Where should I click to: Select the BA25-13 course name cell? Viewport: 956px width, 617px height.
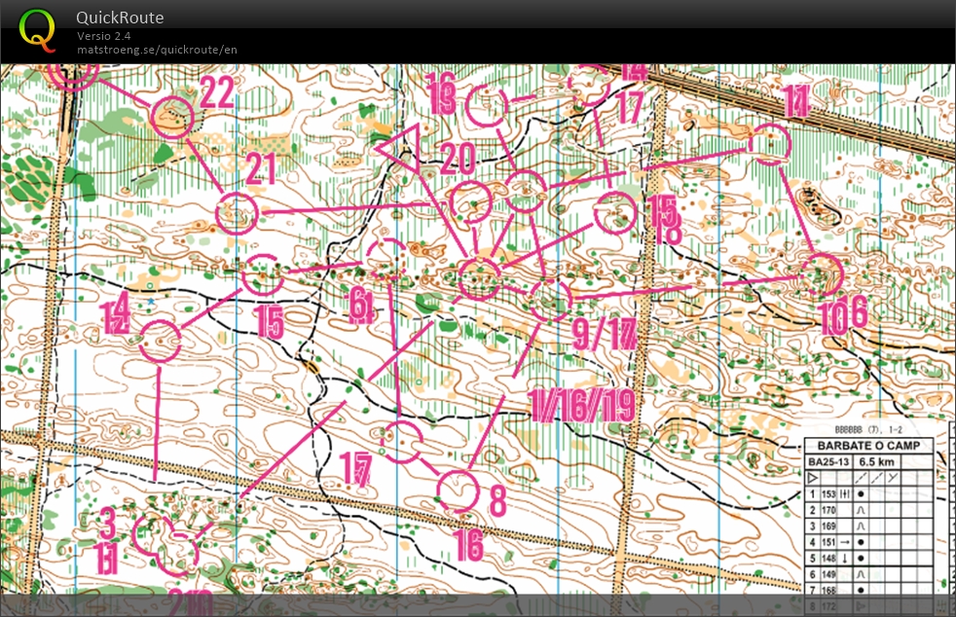[827, 461]
